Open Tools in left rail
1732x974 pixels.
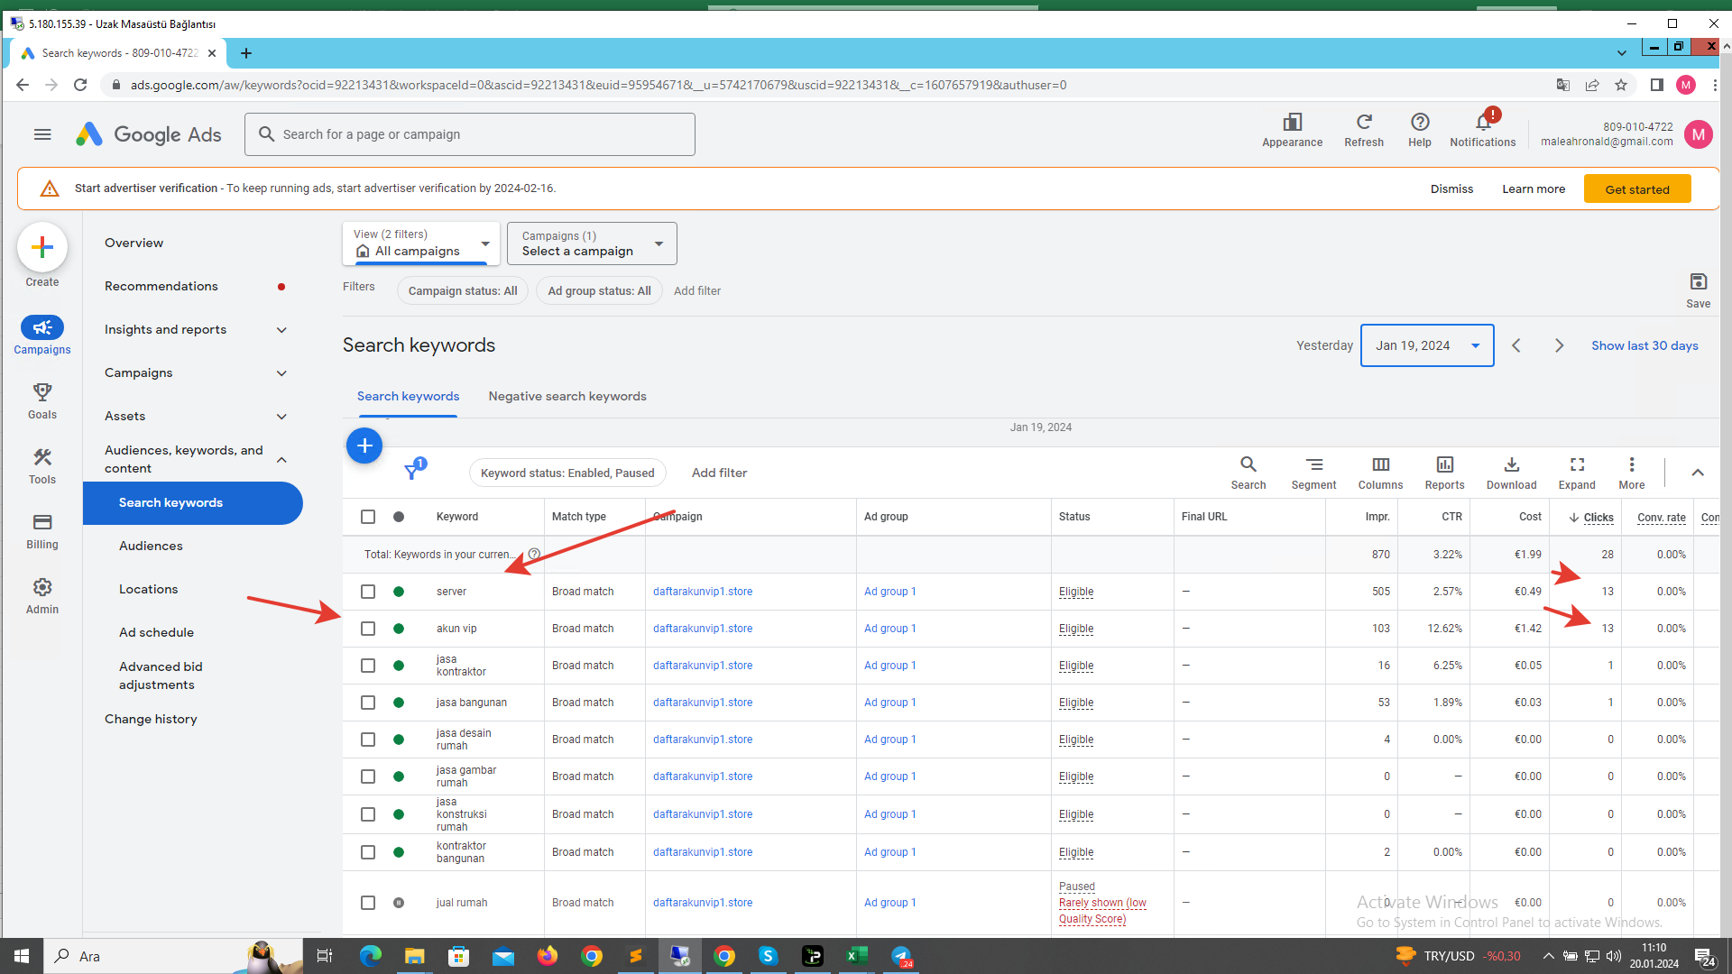[x=42, y=466]
